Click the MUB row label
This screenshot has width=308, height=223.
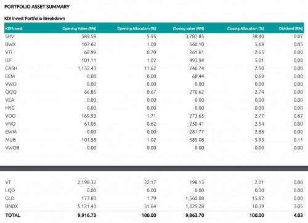pyautogui.click(x=10, y=140)
